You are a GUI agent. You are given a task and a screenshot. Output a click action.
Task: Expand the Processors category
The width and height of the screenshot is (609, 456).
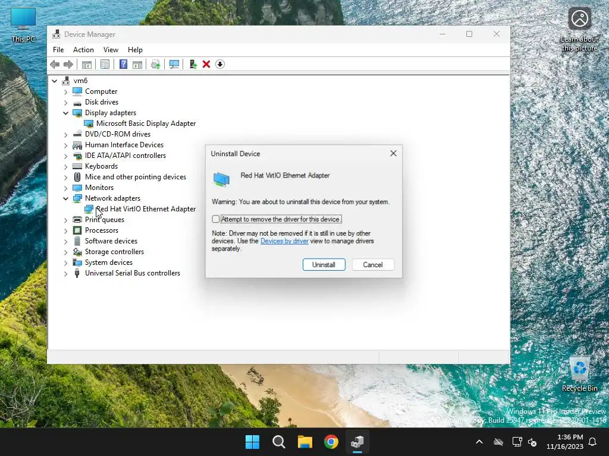[x=65, y=231]
